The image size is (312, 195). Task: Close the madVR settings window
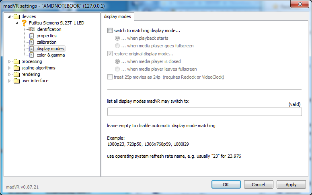[300, 4]
